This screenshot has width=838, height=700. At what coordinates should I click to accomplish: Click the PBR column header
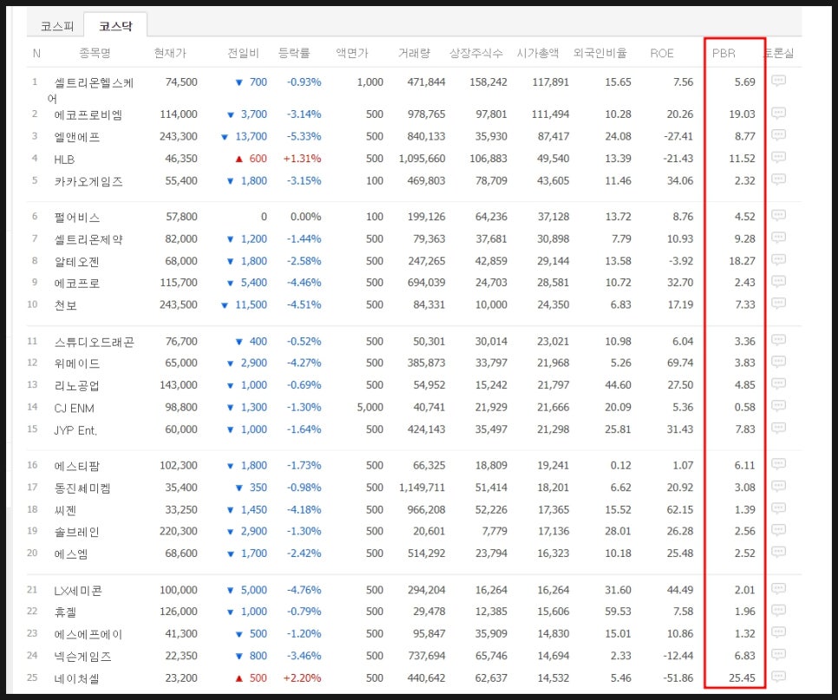point(723,53)
